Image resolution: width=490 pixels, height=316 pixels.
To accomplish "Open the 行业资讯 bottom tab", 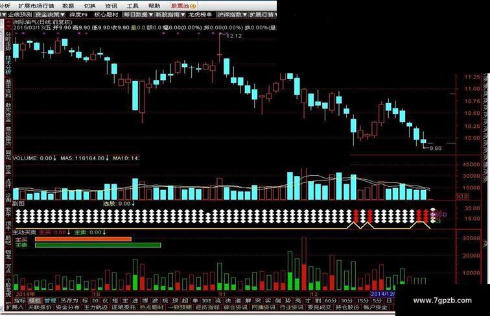I will tap(291, 308).
